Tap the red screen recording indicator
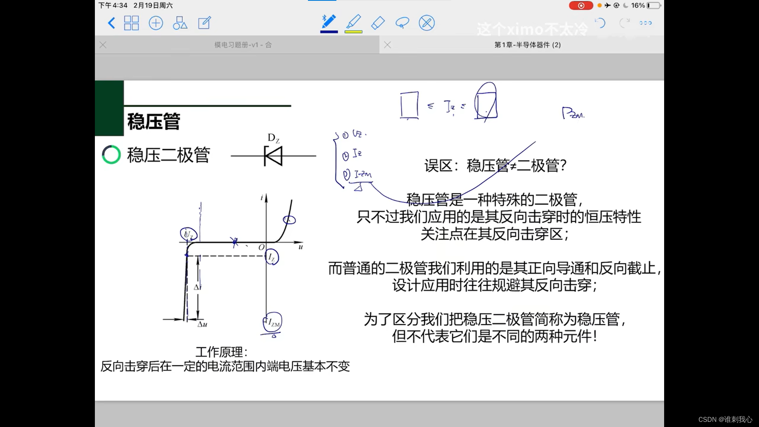759x427 pixels. [581, 6]
